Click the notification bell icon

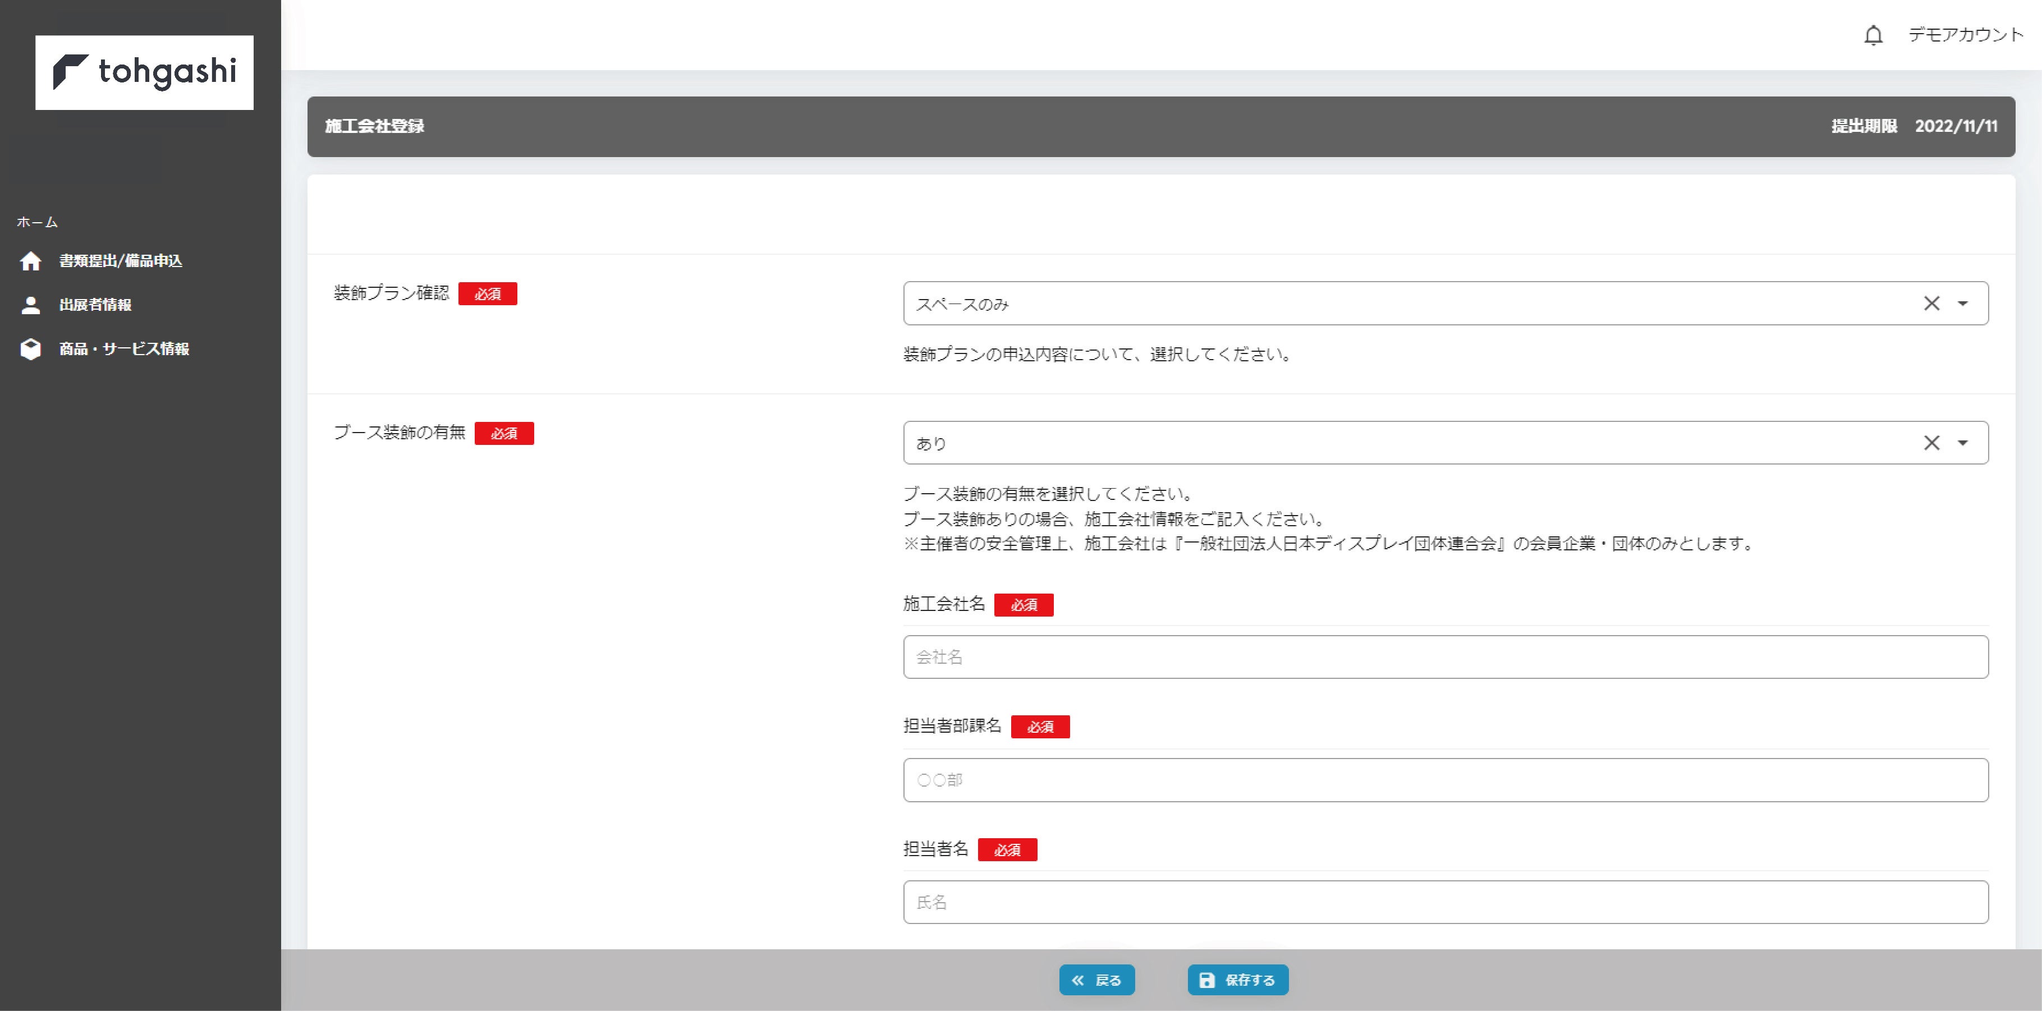pyautogui.click(x=1873, y=36)
